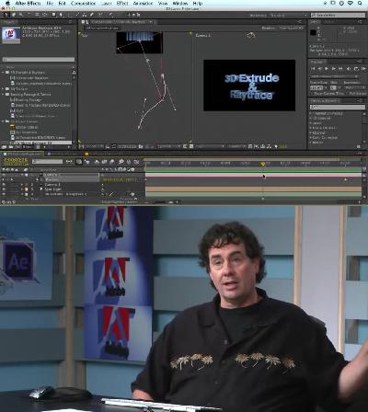The height and width of the screenshot is (412, 368).
Task: Expand the Blur & Sharpen effects category
Action: [311, 128]
